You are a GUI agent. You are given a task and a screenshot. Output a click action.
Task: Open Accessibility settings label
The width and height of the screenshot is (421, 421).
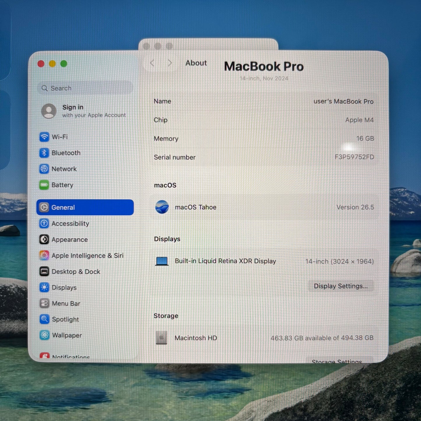tap(71, 223)
